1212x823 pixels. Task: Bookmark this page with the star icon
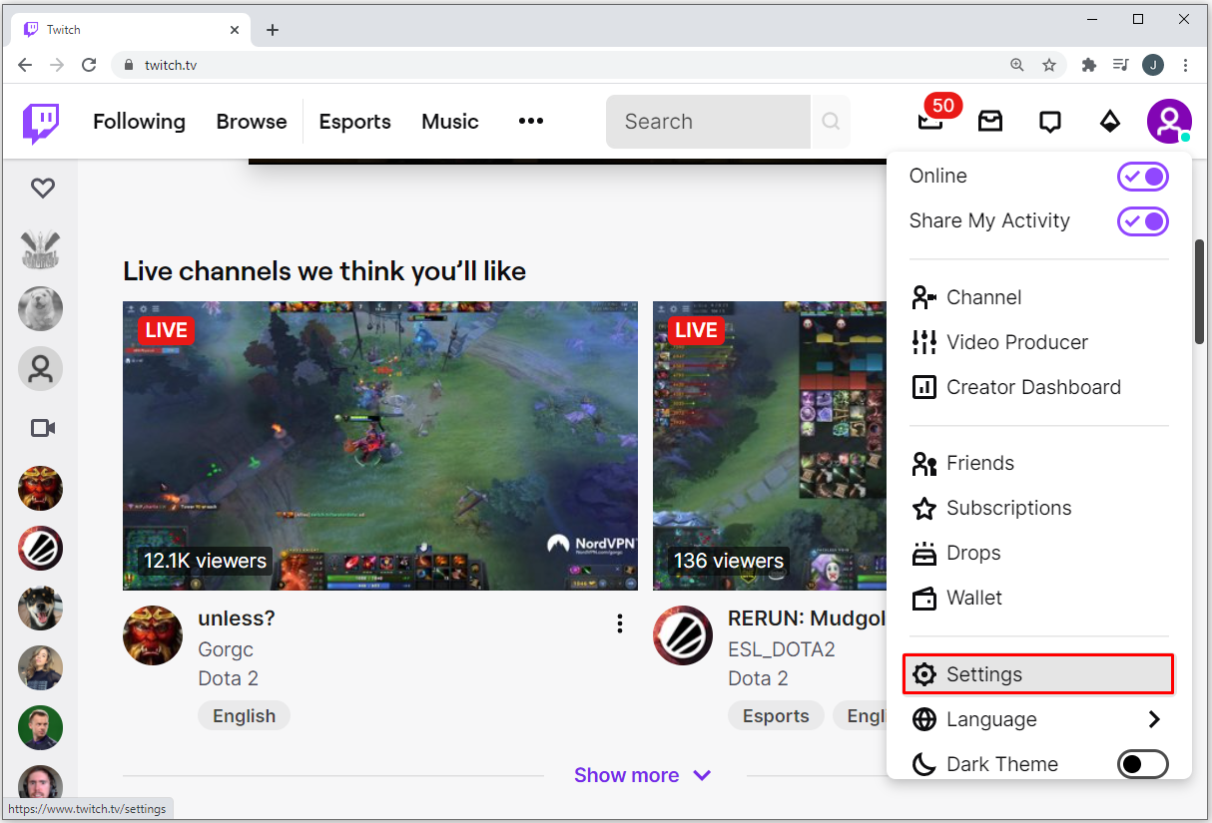coord(1049,65)
